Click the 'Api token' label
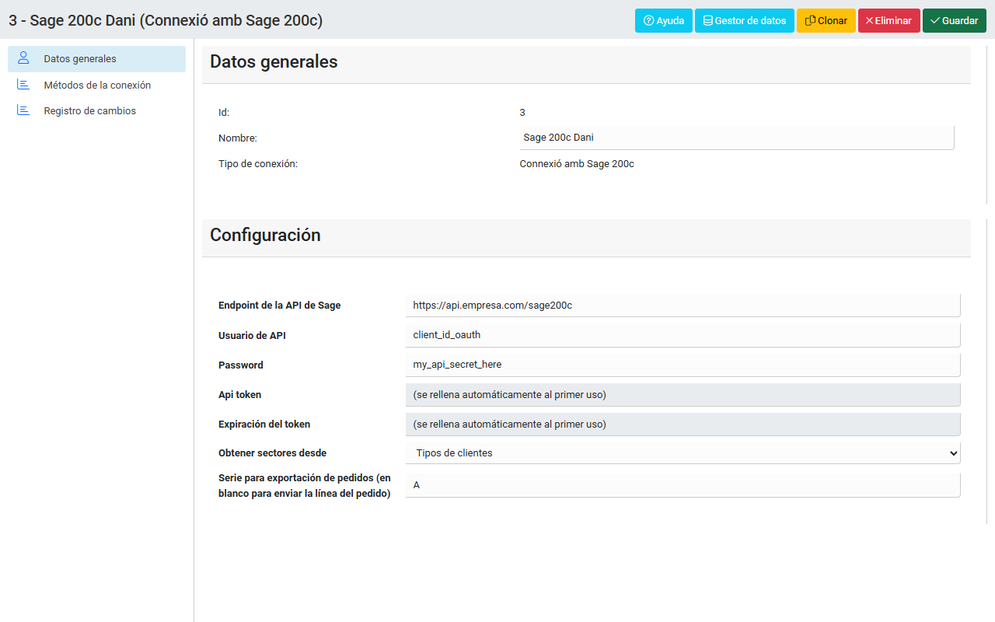This screenshot has width=995, height=622. tap(239, 394)
